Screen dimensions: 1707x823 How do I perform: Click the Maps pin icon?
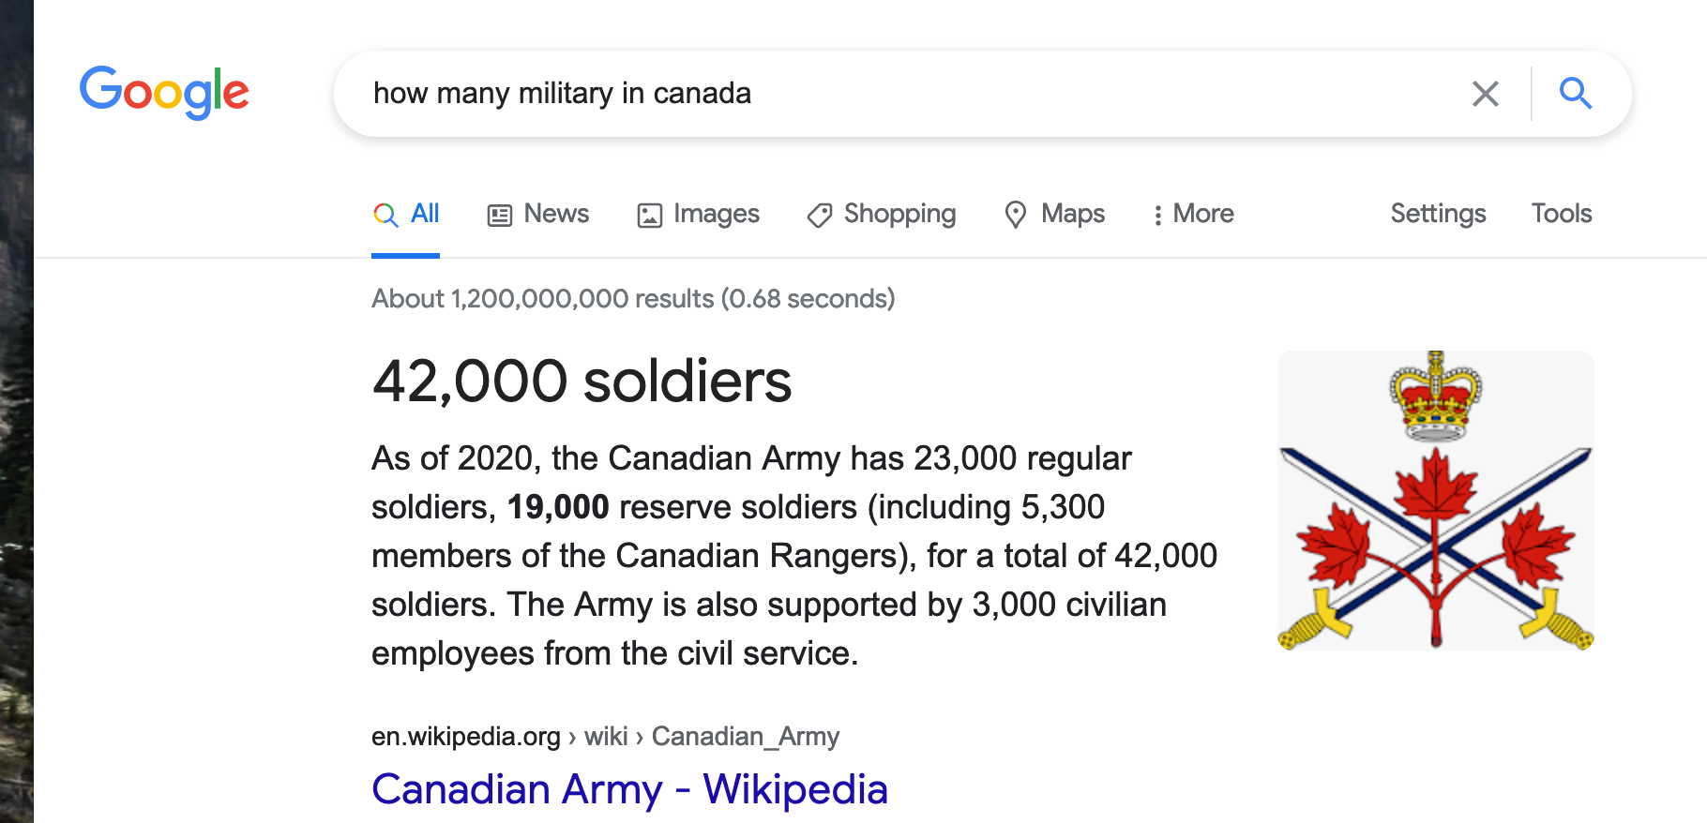pyautogui.click(x=1015, y=215)
